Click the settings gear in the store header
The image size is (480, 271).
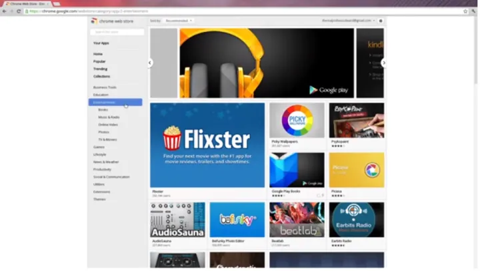(381, 21)
